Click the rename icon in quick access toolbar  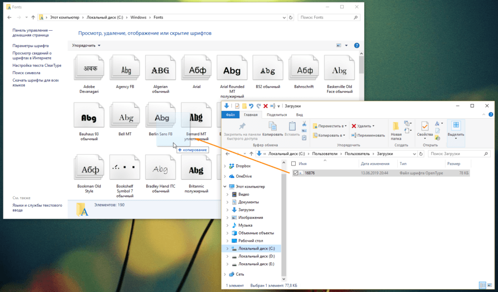[272, 106]
